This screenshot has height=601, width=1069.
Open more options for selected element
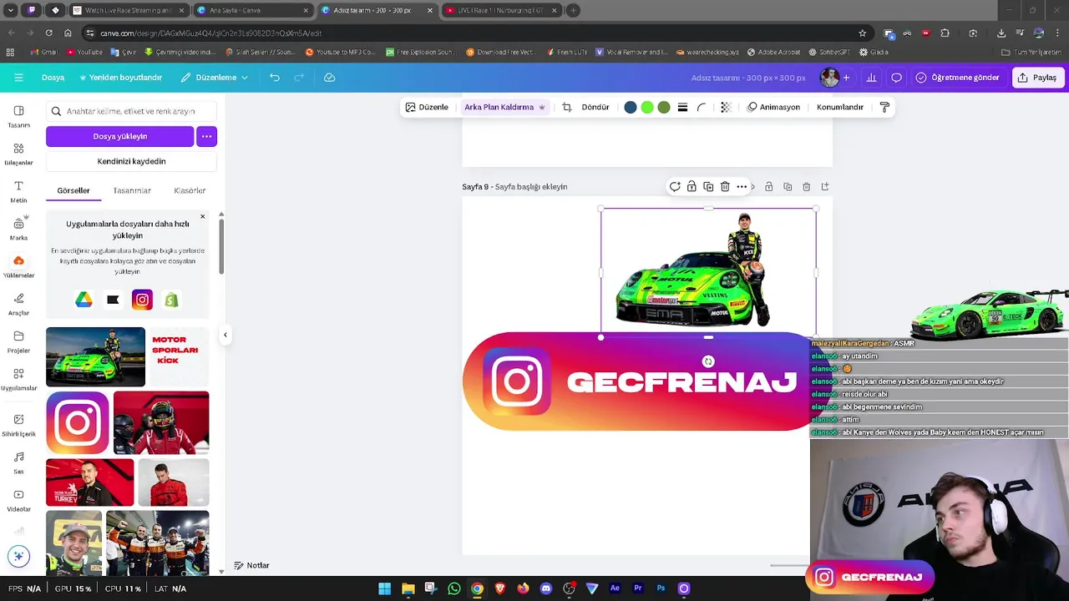click(742, 187)
